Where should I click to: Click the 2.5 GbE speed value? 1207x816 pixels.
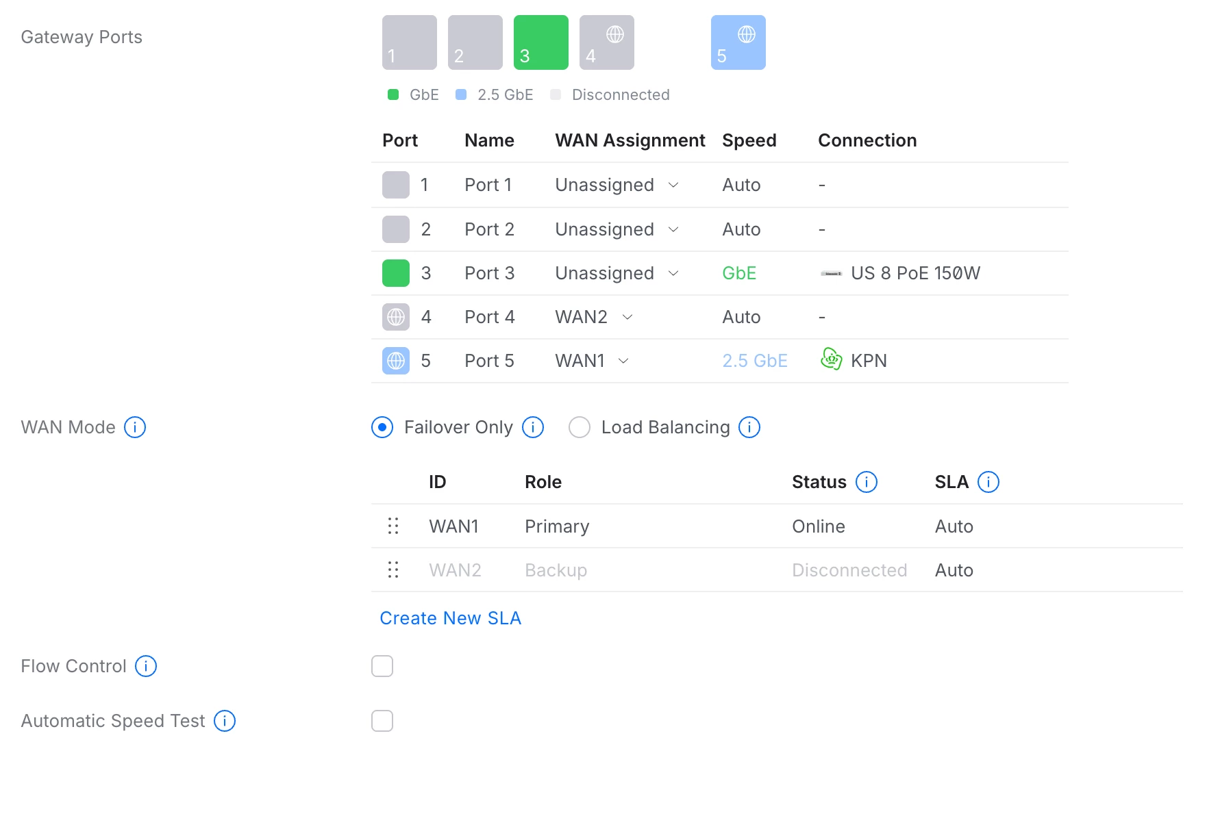(x=755, y=361)
